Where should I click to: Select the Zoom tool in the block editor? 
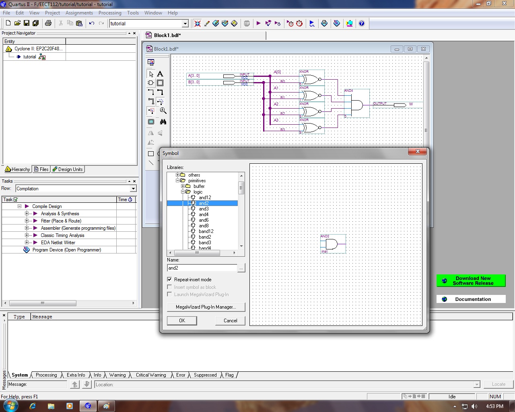[x=163, y=110]
